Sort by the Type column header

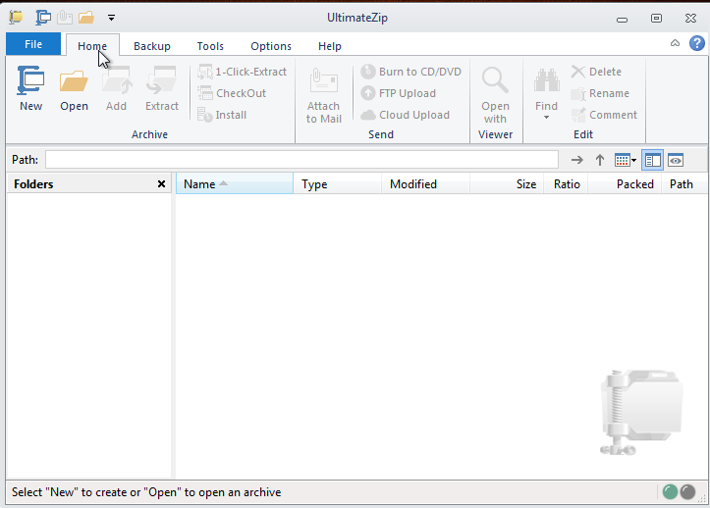337,183
